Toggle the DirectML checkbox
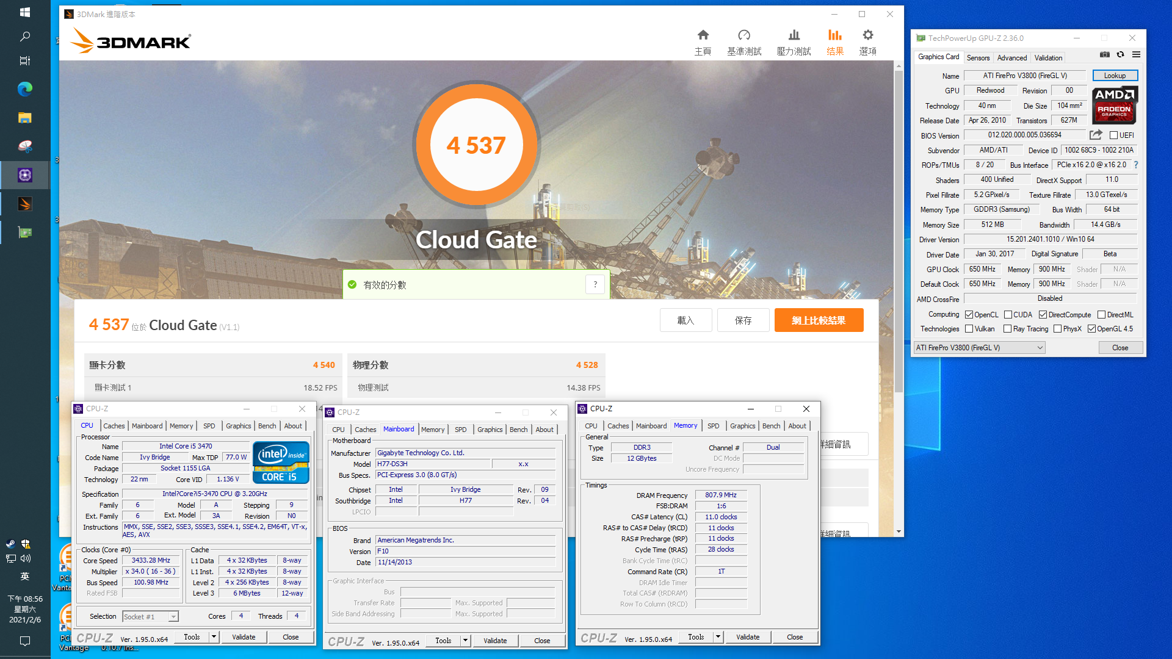 click(x=1101, y=315)
